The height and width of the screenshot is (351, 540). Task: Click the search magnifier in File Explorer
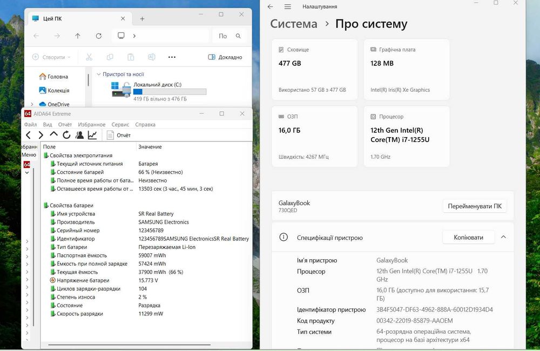point(238,36)
